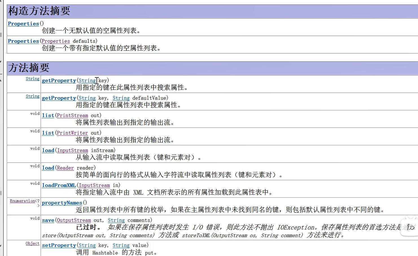Click String type before 'comments' in save
This screenshot has height=256, width=418.
[x=116, y=220]
